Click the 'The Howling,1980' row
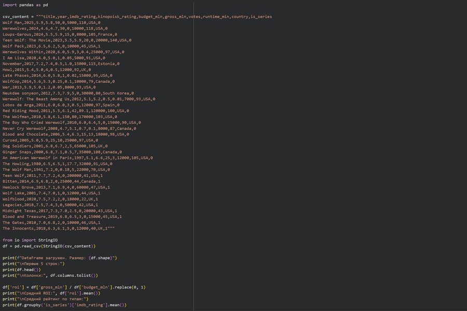467x311 pixels. pos(58,164)
